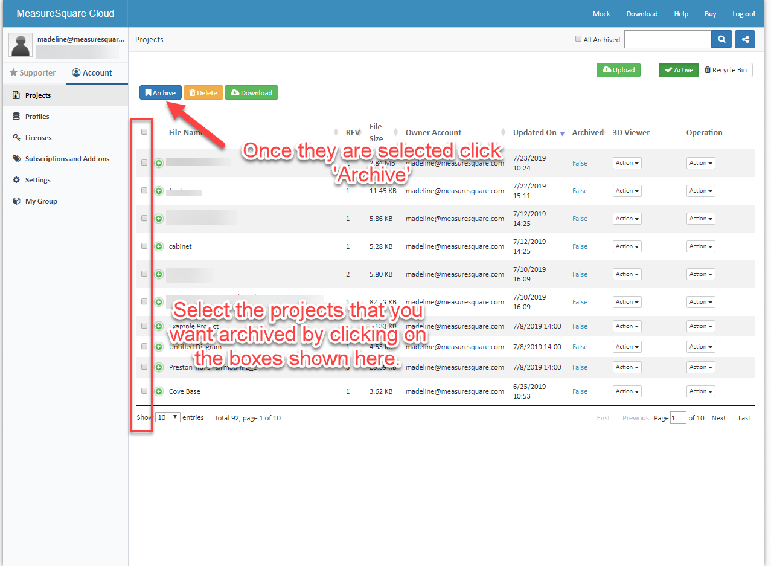Image resolution: width=771 pixels, height=566 pixels.
Task: Go to the Next page
Action: click(718, 418)
